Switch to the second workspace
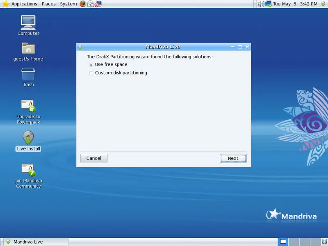328x246 pixels. pyautogui.click(x=294, y=242)
